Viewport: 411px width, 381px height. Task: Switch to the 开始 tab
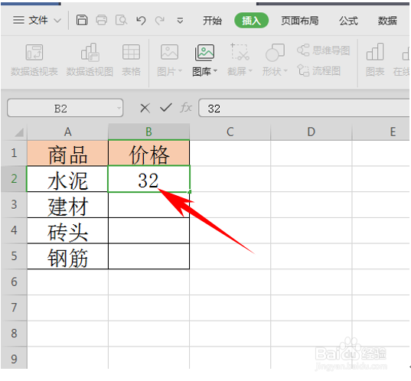pos(212,21)
